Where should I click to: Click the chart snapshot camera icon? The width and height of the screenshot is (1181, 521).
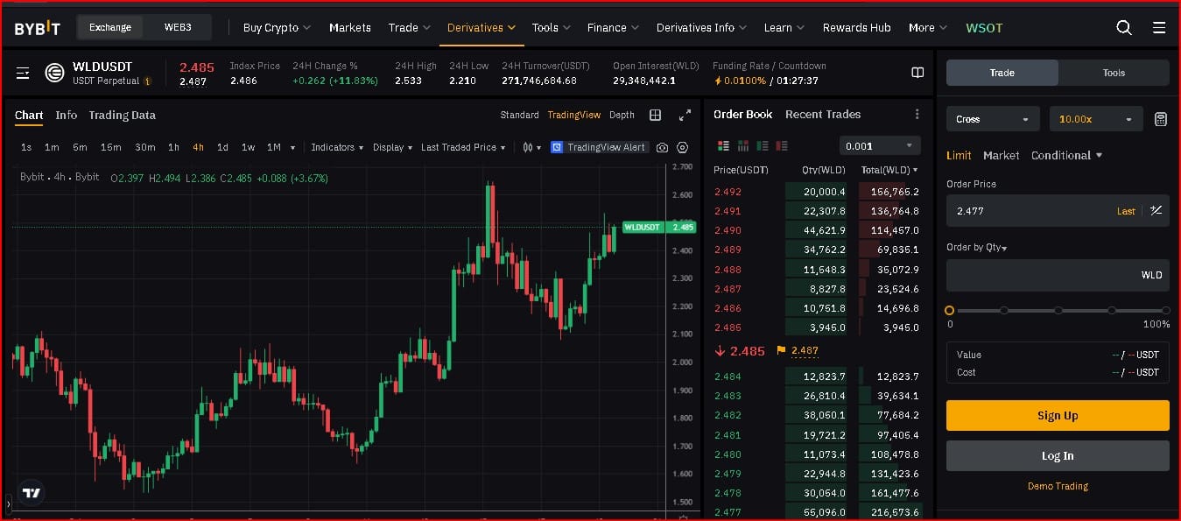[663, 148]
